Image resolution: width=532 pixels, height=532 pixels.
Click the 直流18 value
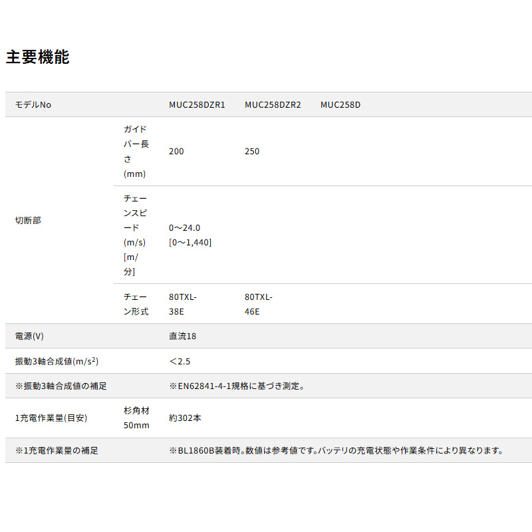pos(183,336)
